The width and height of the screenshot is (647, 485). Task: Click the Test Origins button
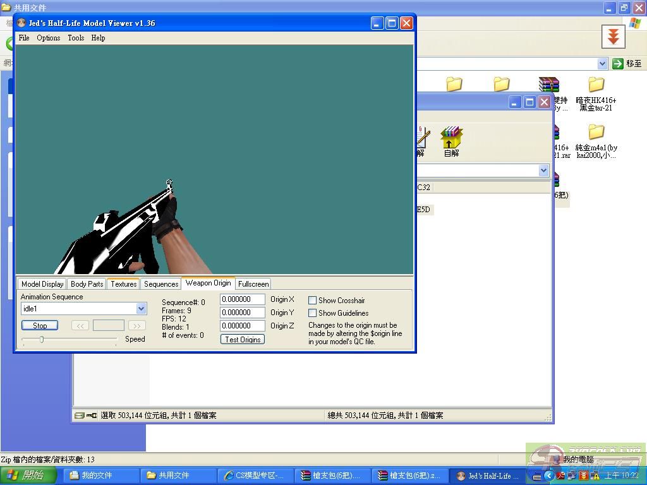[x=243, y=340]
